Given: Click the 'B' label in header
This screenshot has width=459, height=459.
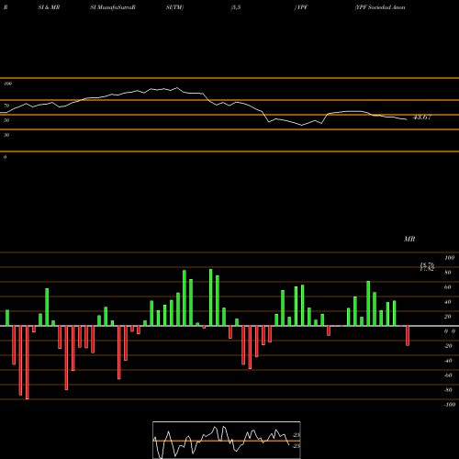Looking at the screenshot, I should pos(6,7).
